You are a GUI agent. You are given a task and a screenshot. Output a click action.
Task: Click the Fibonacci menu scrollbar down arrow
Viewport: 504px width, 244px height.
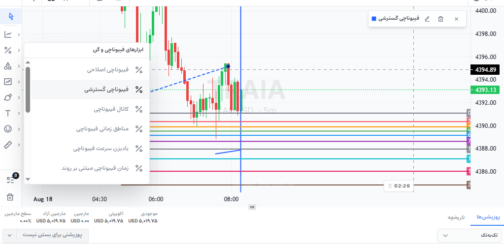28,179
